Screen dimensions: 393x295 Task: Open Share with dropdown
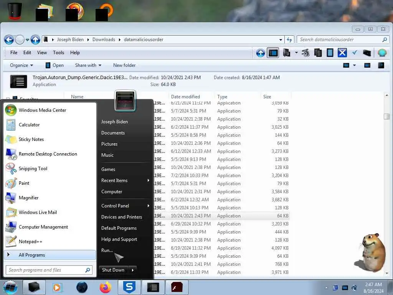coord(88,65)
